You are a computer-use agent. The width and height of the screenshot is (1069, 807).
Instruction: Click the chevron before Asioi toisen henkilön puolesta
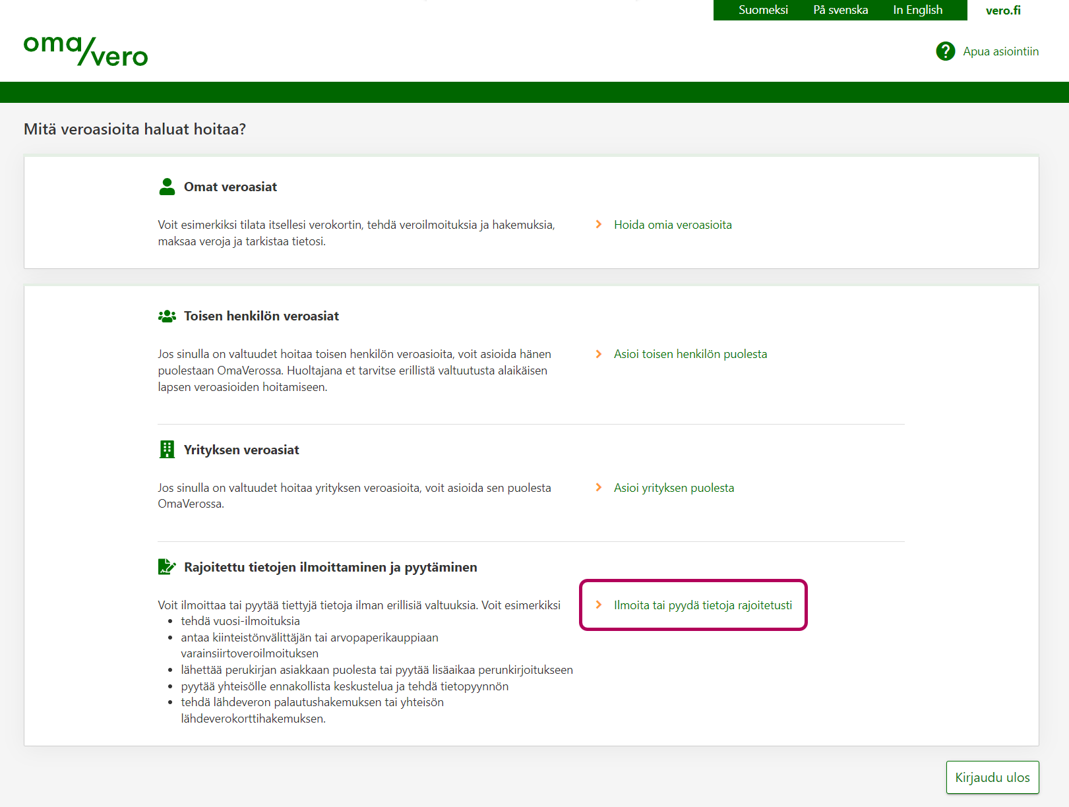pos(599,354)
